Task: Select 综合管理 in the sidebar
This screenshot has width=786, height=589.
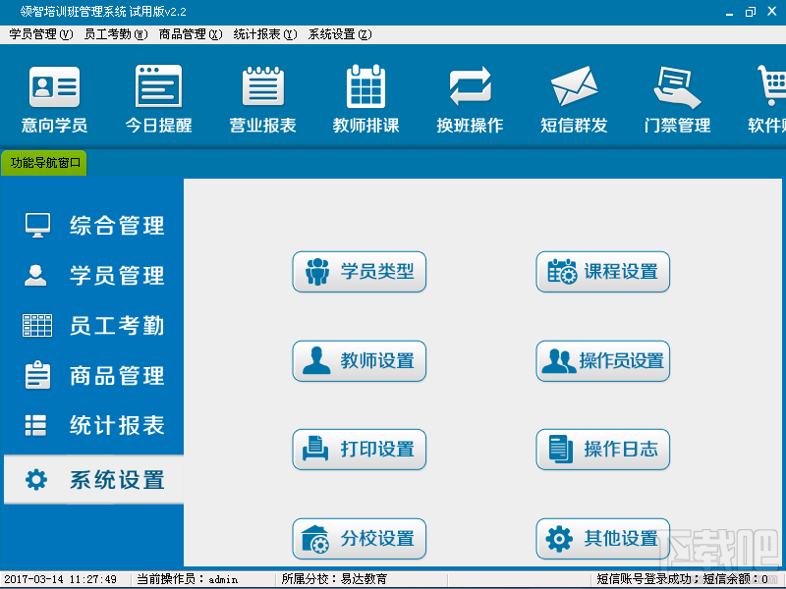Action: [93, 226]
